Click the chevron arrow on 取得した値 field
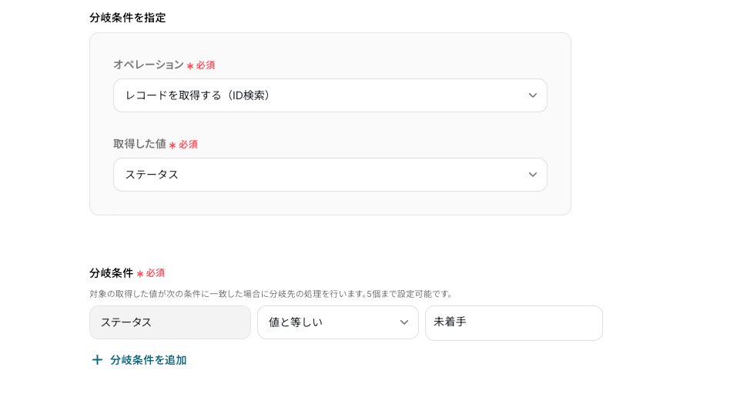Image resolution: width=747 pixels, height=397 pixels. coord(532,175)
